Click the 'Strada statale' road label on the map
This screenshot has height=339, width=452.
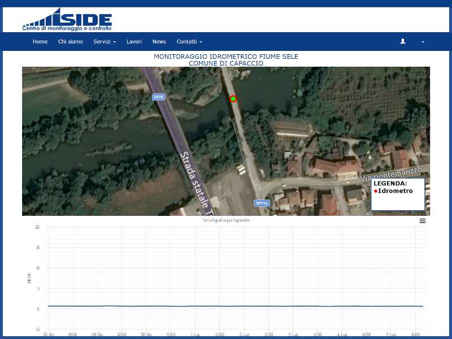pyautogui.click(x=194, y=180)
